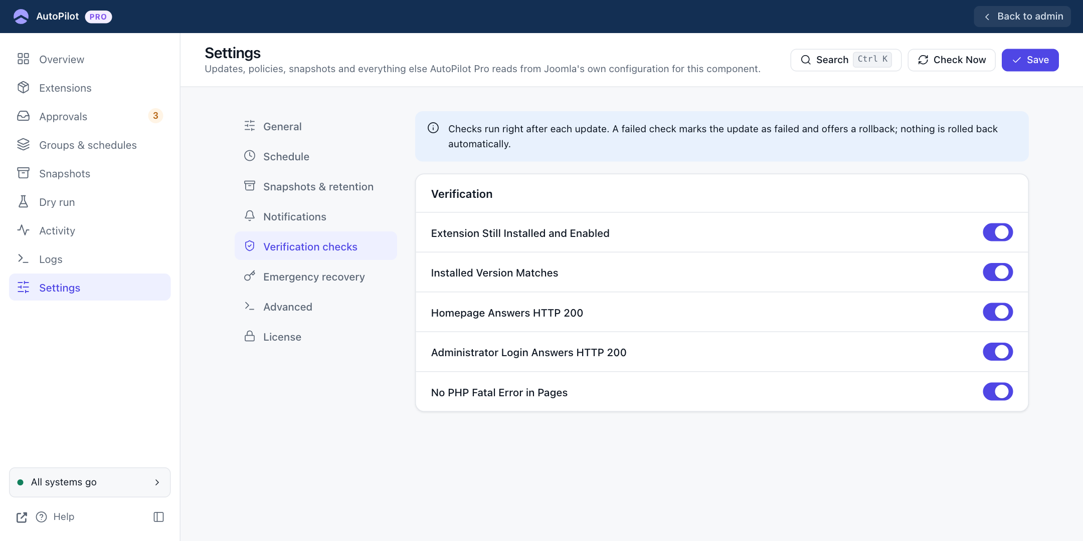The height and width of the screenshot is (541, 1083).
Task: Click the PRO badge in header
Action: pyautogui.click(x=98, y=17)
